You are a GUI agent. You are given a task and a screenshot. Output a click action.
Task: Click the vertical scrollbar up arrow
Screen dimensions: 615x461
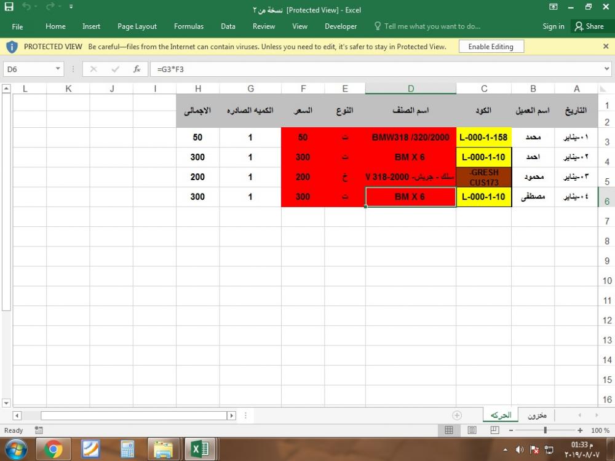click(6, 89)
